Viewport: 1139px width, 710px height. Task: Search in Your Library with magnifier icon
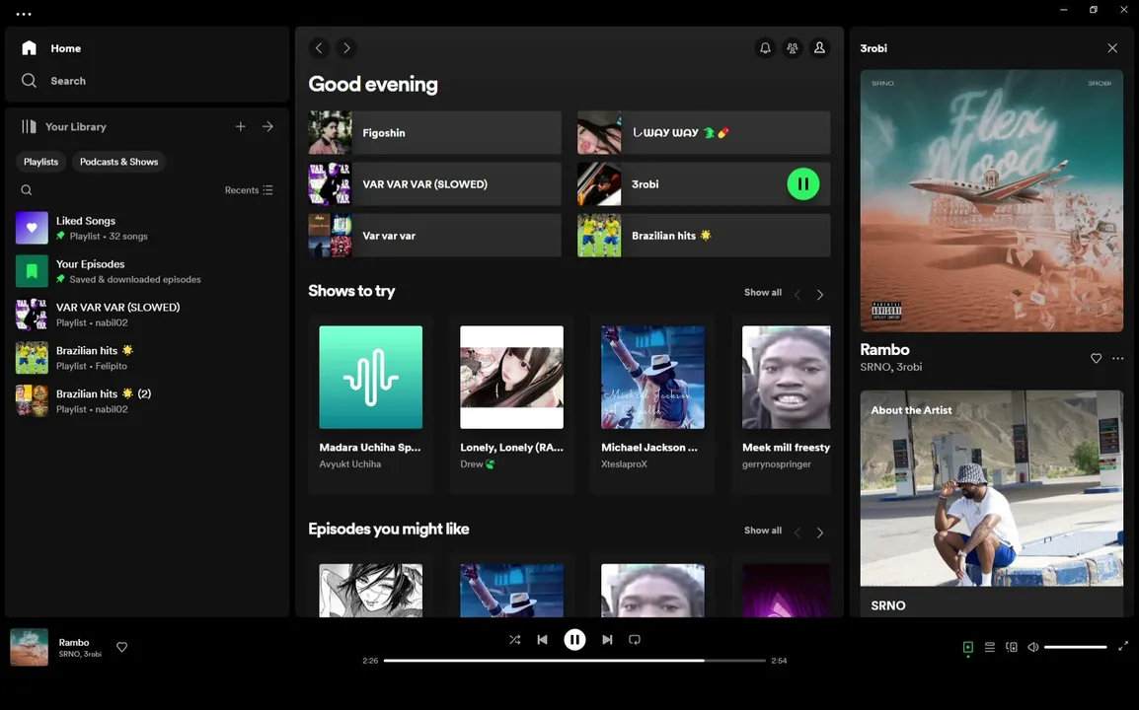(x=26, y=190)
